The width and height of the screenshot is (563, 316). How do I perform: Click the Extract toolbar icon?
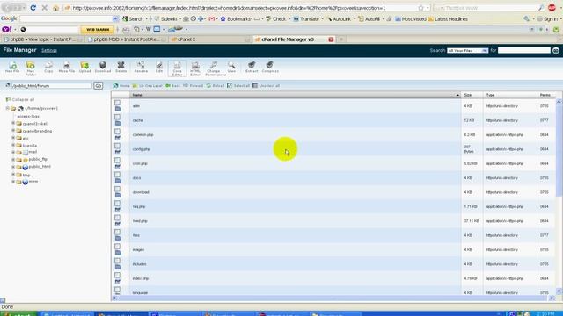click(252, 67)
